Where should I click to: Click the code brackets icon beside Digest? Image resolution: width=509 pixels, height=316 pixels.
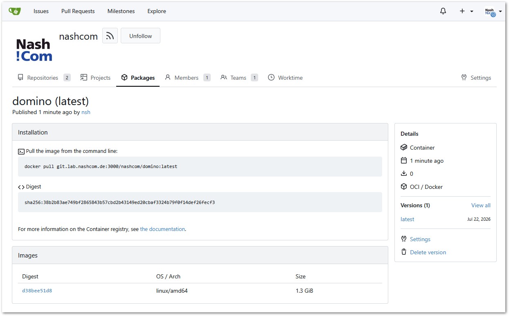pos(21,187)
